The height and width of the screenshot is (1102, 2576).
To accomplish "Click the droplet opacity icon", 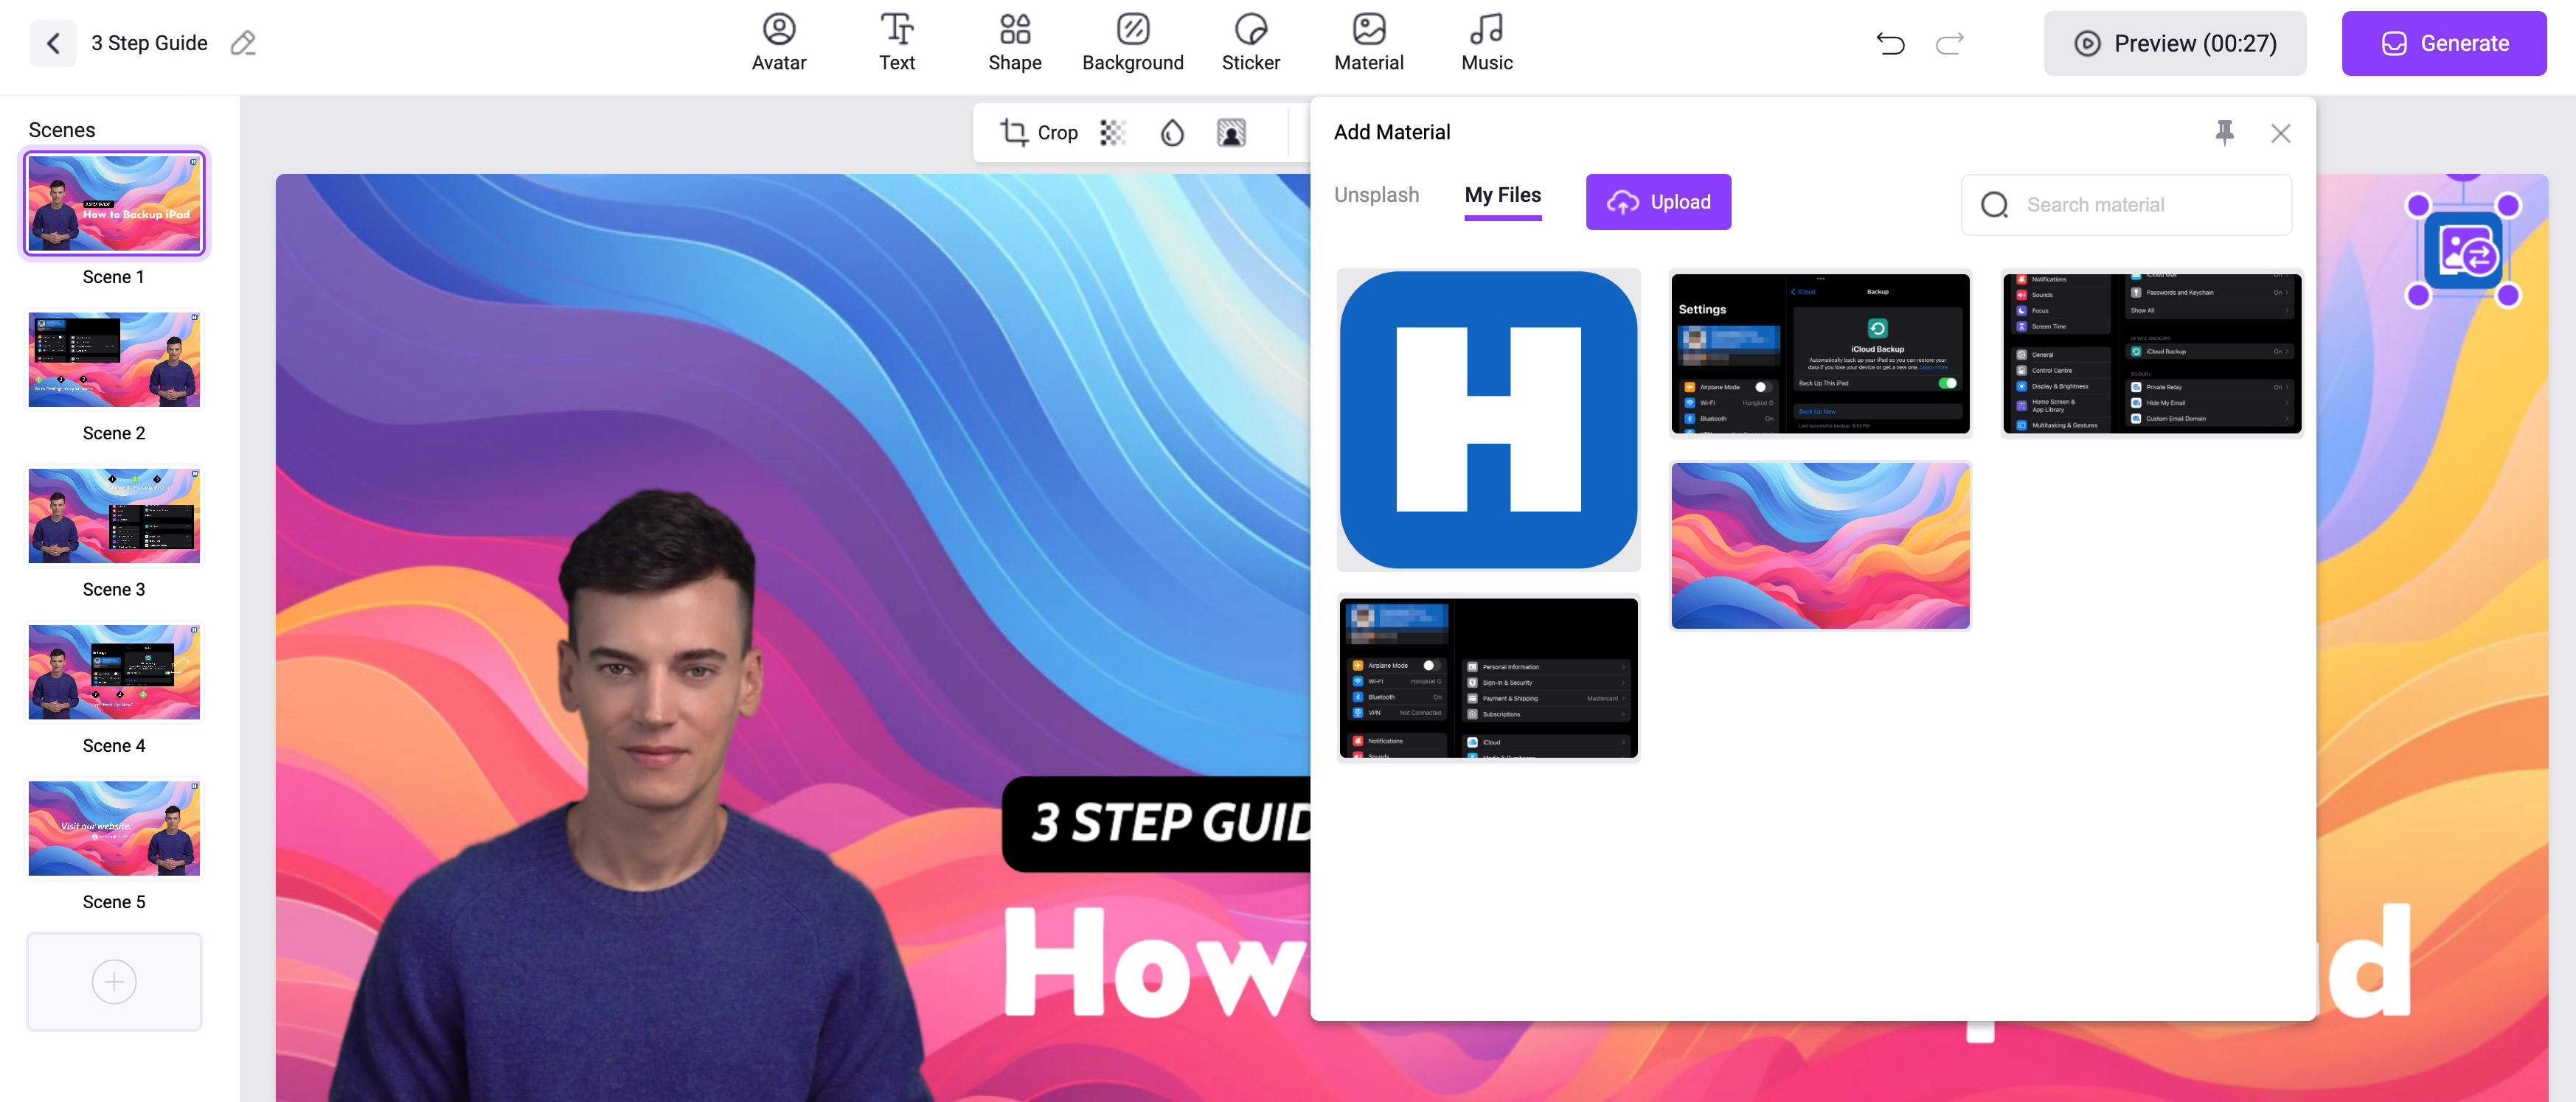I will click(1172, 133).
